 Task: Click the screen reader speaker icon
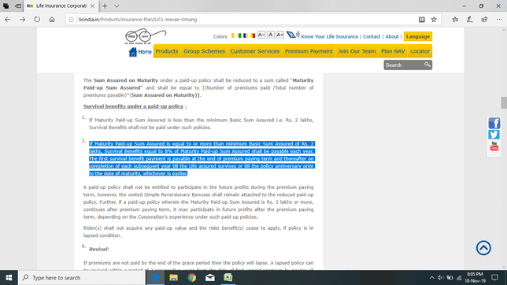tap(293, 35)
